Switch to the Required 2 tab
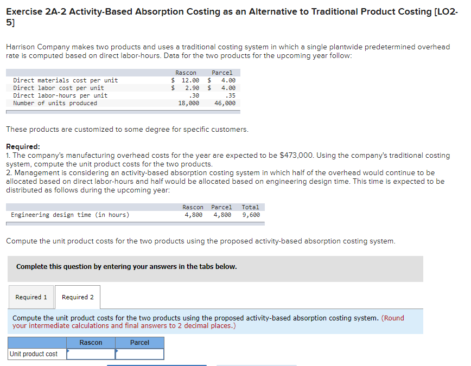 point(77,297)
